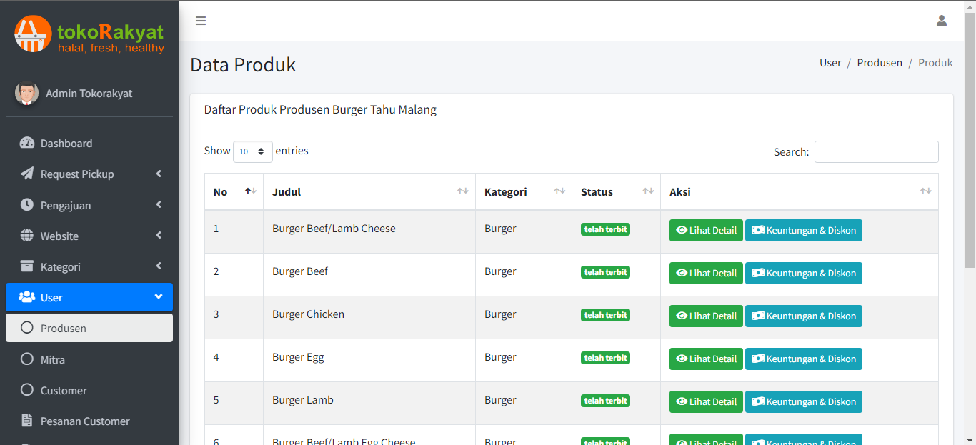This screenshot has width=976, height=445.
Task: Open the user profile icon in header
Action: point(941,21)
